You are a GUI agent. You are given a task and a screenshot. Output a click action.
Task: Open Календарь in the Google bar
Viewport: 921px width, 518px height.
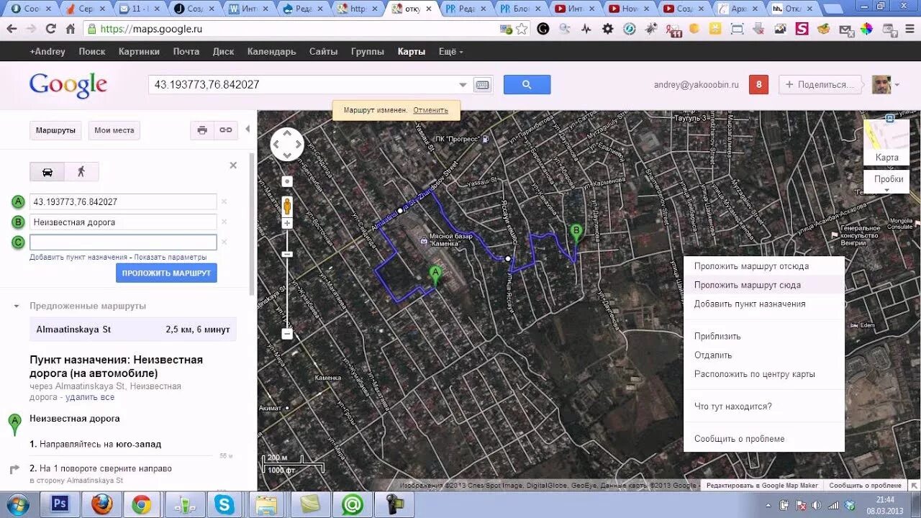click(271, 52)
